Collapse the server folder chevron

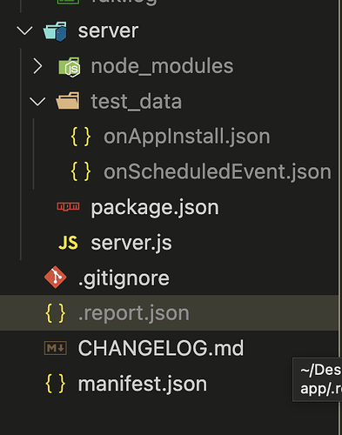point(24,30)
